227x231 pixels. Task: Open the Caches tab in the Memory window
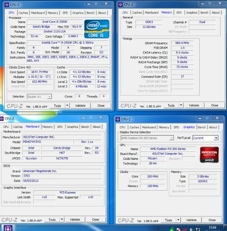pyautogui.click(x=137, y=13)
